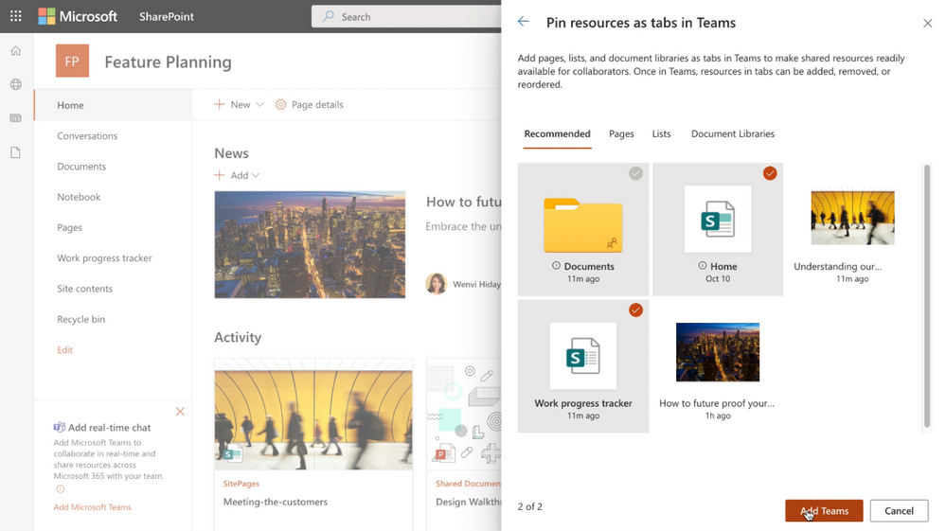Open the My files page icon
Viewport: 946px width, 531px height.
click(16, 152)
